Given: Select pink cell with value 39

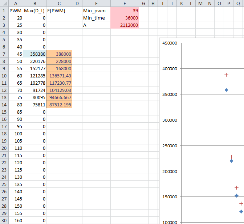Looking at the screenshot, I should coord(125,10).
